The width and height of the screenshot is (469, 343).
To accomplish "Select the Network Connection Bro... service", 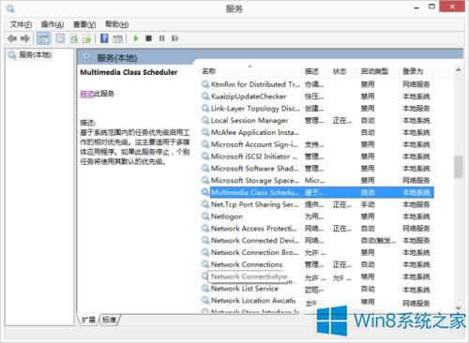I will (x=317, y=253).
